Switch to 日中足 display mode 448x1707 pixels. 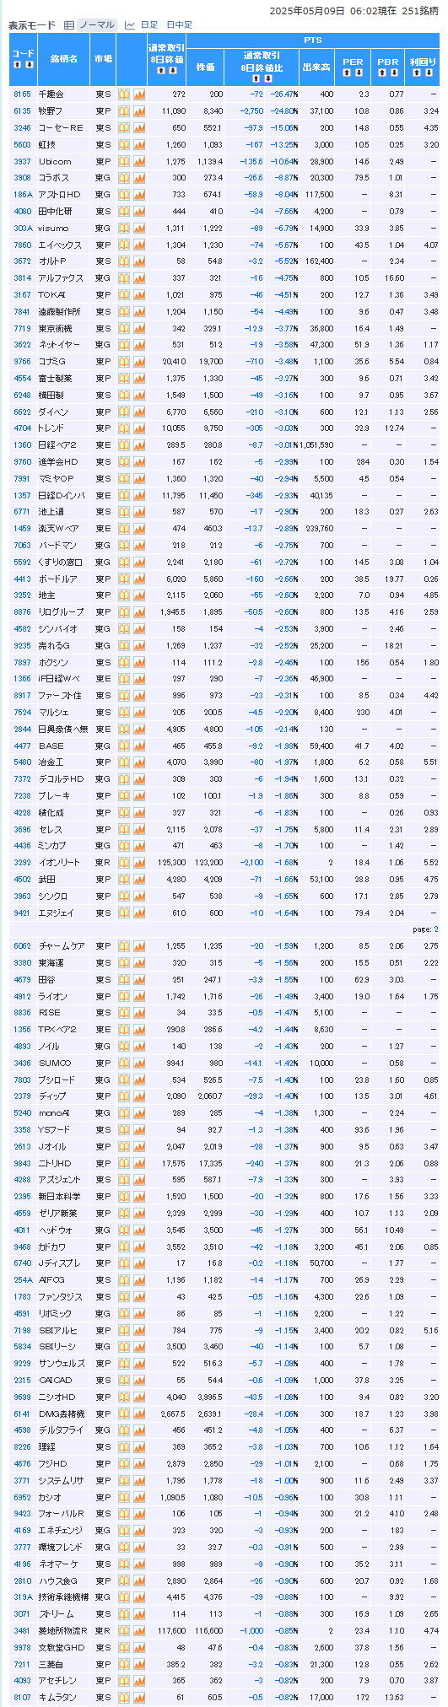[x=179, y=25]
